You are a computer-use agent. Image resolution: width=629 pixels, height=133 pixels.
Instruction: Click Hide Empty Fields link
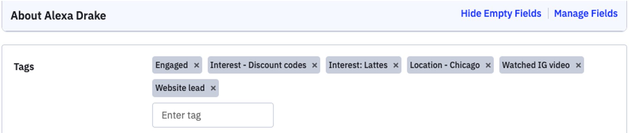click(501, 14)
